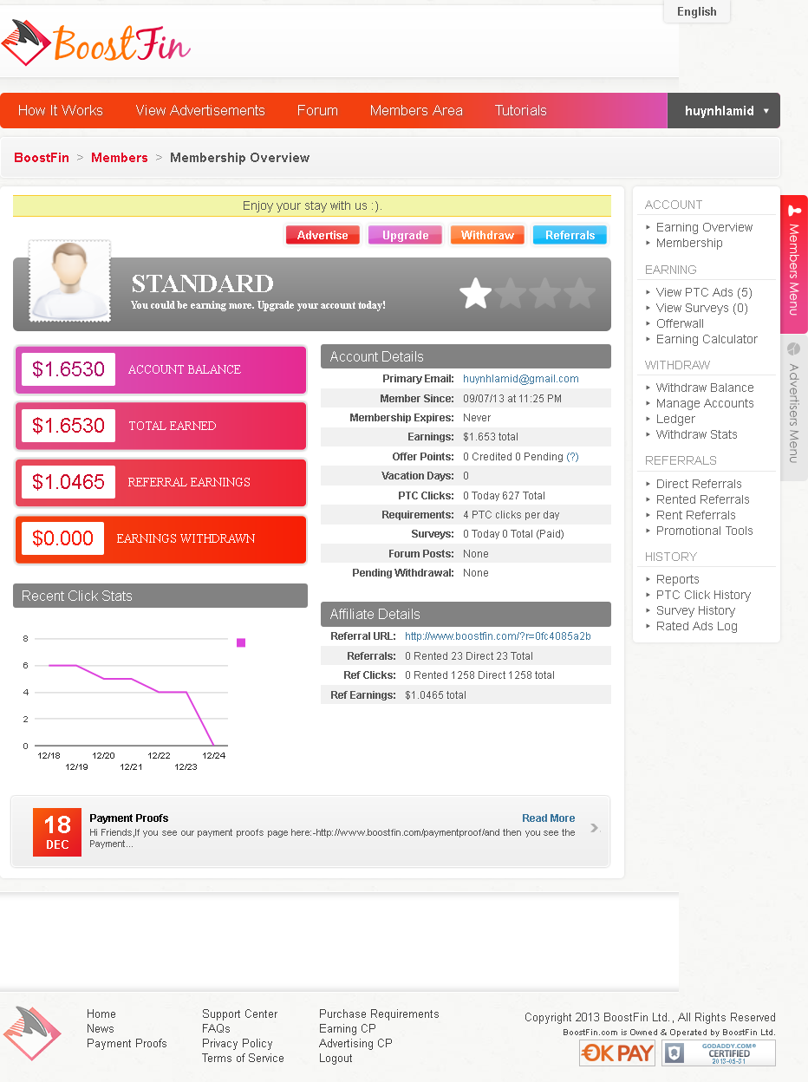Click the blue Referrals button

570,235
